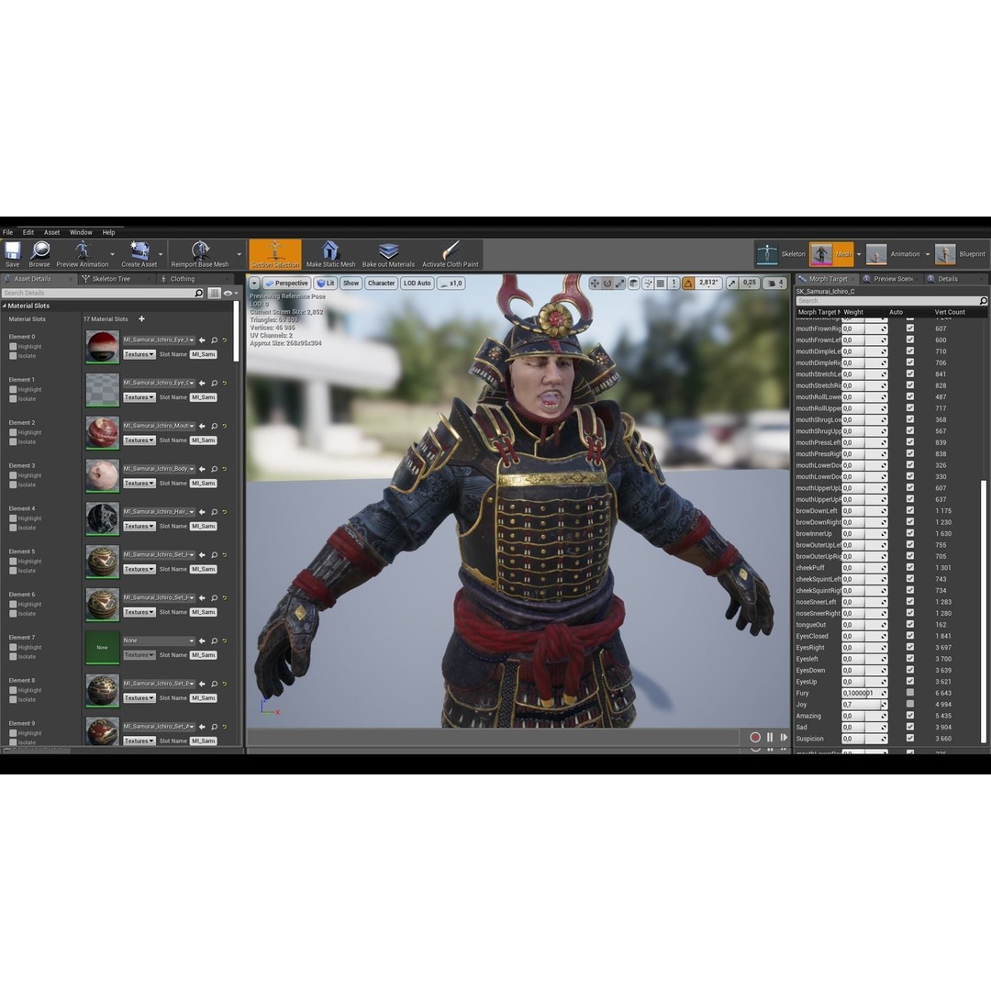Open Element 7 None material dropdown
Image resolution: width=991 pixels, height=991 pixels.
[159, 640]
